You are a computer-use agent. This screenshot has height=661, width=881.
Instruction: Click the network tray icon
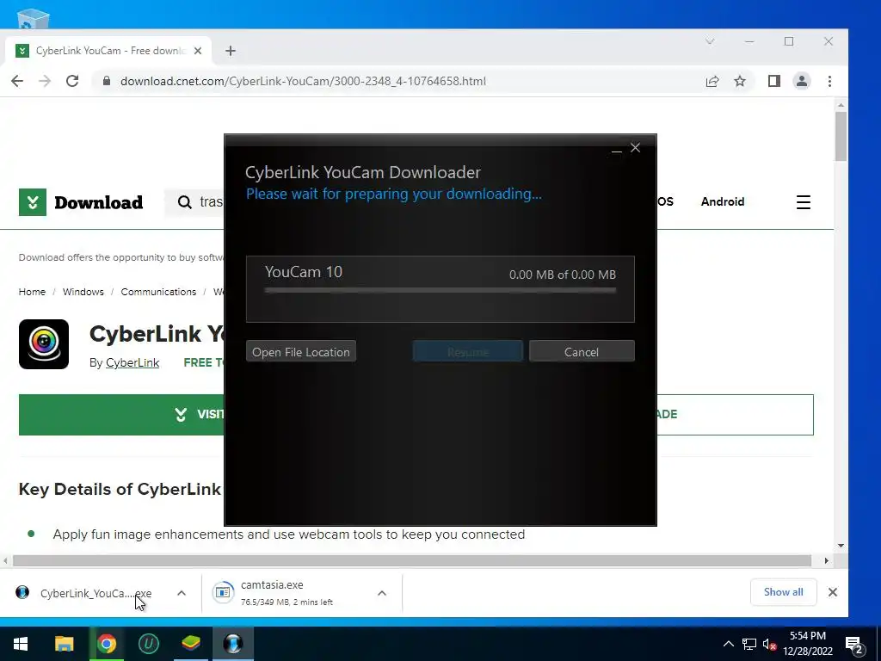[x=749, y=644]
